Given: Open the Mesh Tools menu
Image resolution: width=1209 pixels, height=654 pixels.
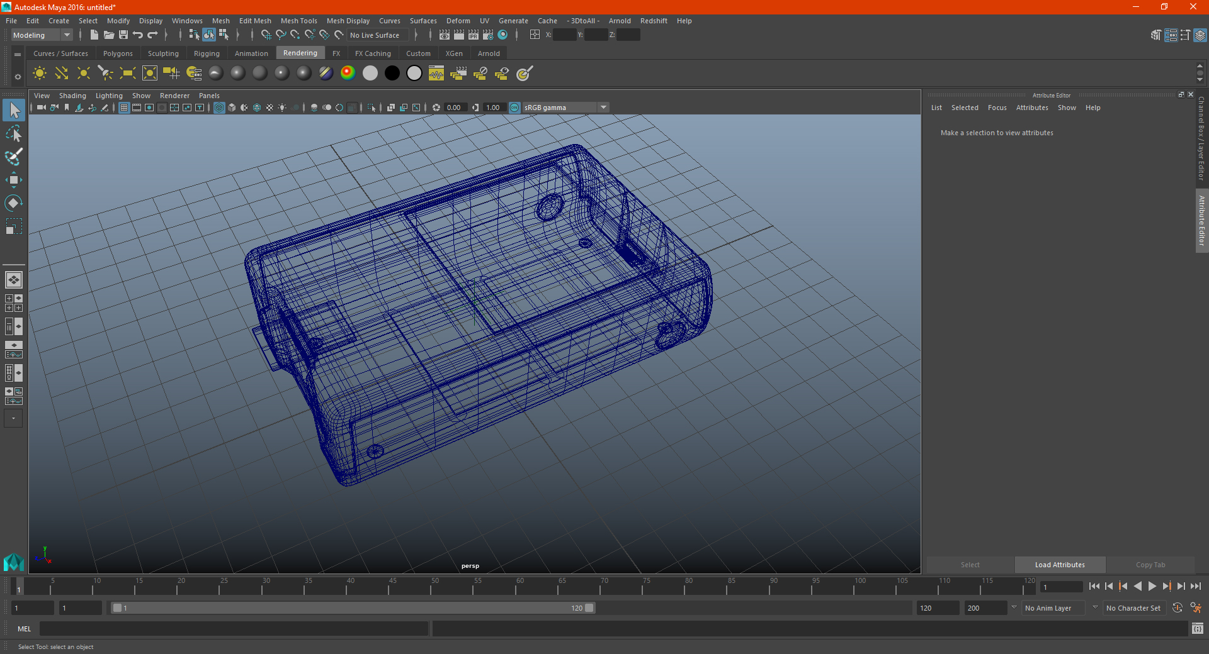Looking at the screenshot, I should point(298,21).
